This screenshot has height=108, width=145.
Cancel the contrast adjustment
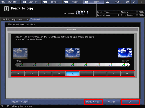point(112,102)
